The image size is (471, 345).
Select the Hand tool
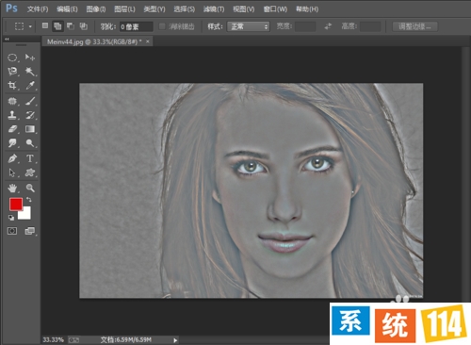12,189
